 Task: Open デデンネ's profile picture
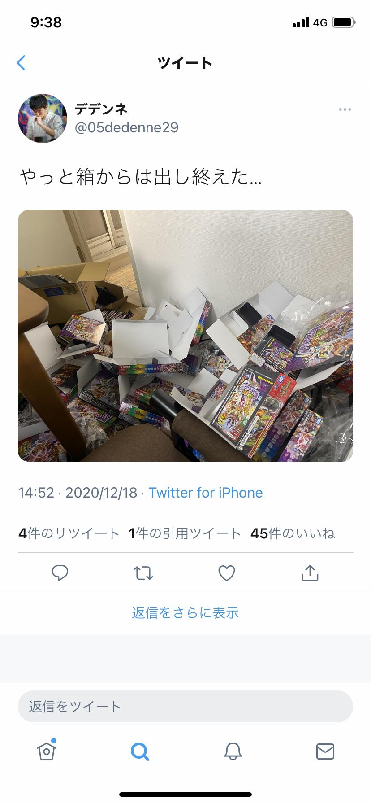pyautogui.click(x=43, y=118)
